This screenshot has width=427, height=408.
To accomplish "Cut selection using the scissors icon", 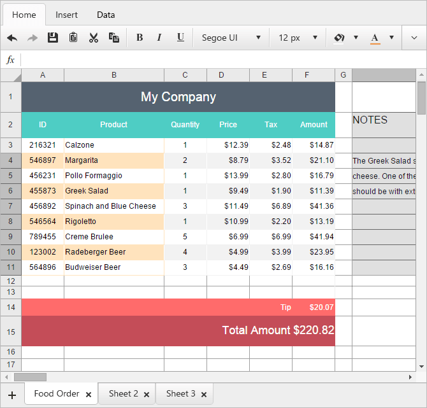I will click(94, 38).
